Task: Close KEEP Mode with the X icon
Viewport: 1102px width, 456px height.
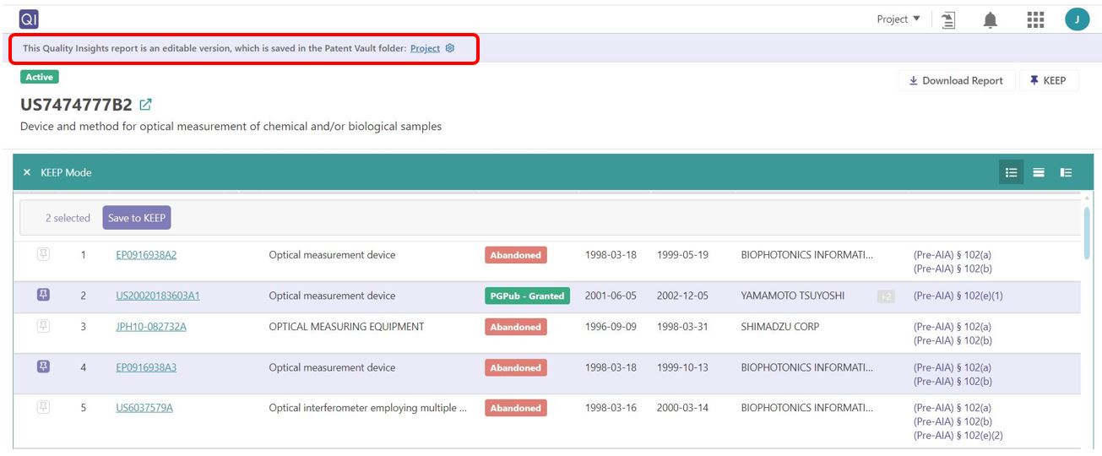Action: 27,172
